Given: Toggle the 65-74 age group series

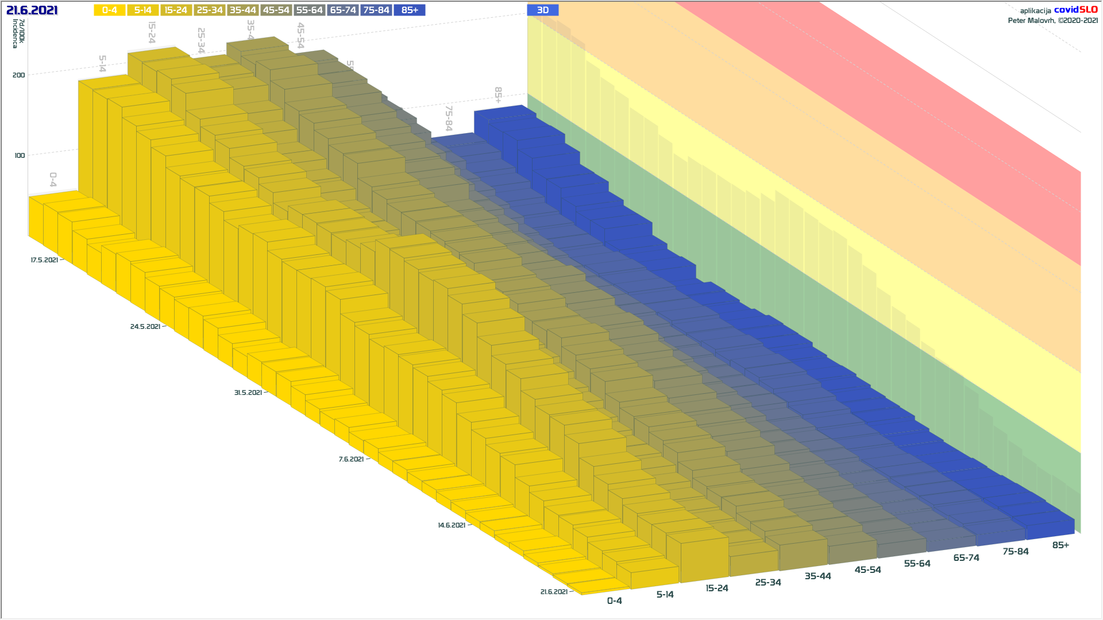Looking at the screenshot, I should [343, 10].
